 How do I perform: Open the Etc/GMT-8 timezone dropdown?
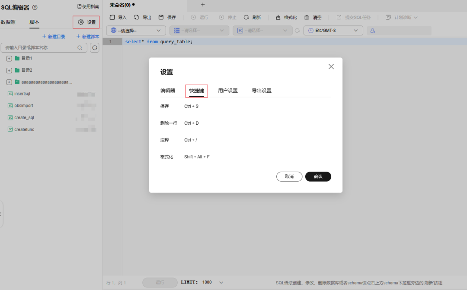coord(333,31)
